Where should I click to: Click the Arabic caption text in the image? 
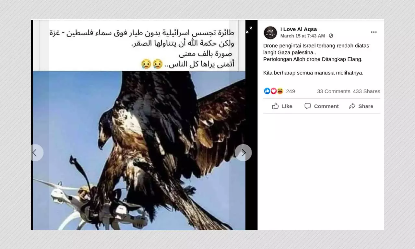click(142, 49)
